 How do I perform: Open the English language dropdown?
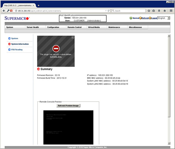[x=164, y=18]
